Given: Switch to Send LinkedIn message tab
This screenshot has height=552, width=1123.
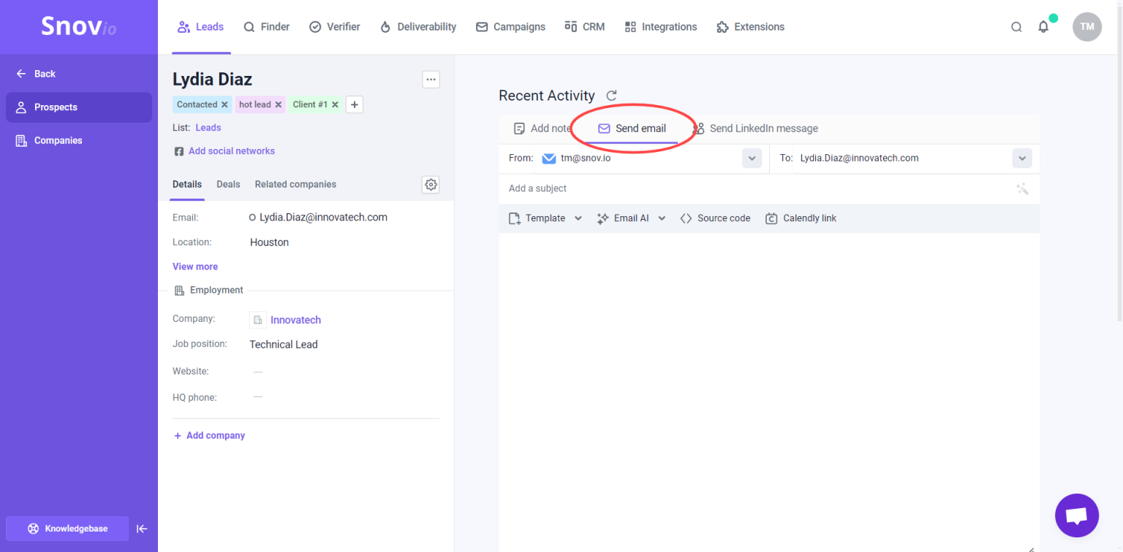Looking at the screenshot, I should (755, 129).
